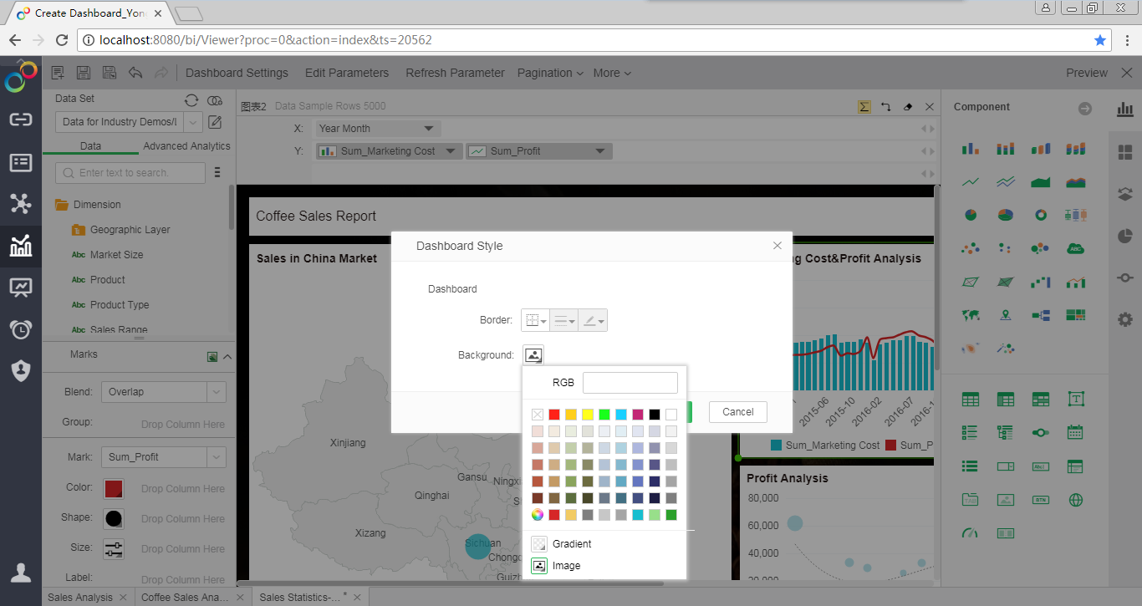1142x606 pixels.
Task: Select the web globe component icon
Action: coord(1076,500)
